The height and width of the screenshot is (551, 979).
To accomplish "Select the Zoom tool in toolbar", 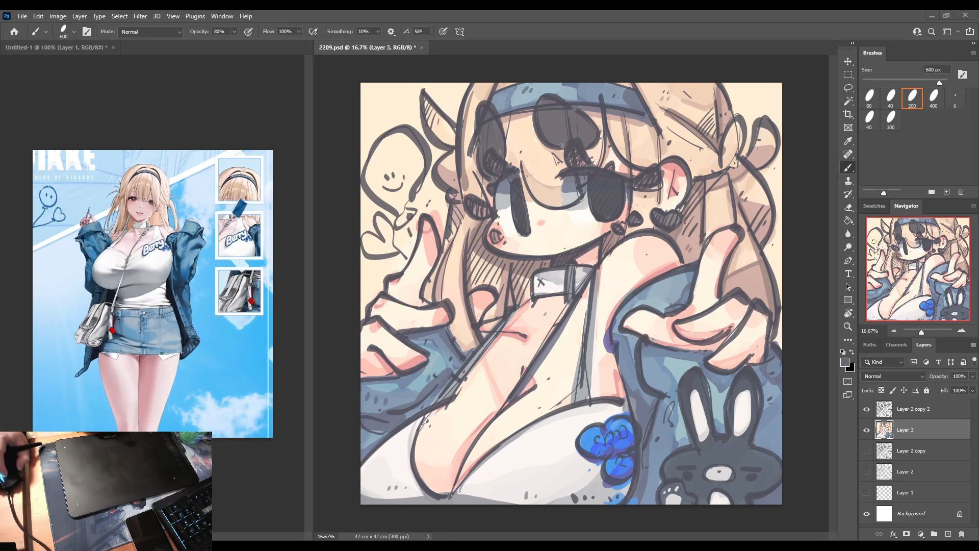I will (x=848, y=327).
